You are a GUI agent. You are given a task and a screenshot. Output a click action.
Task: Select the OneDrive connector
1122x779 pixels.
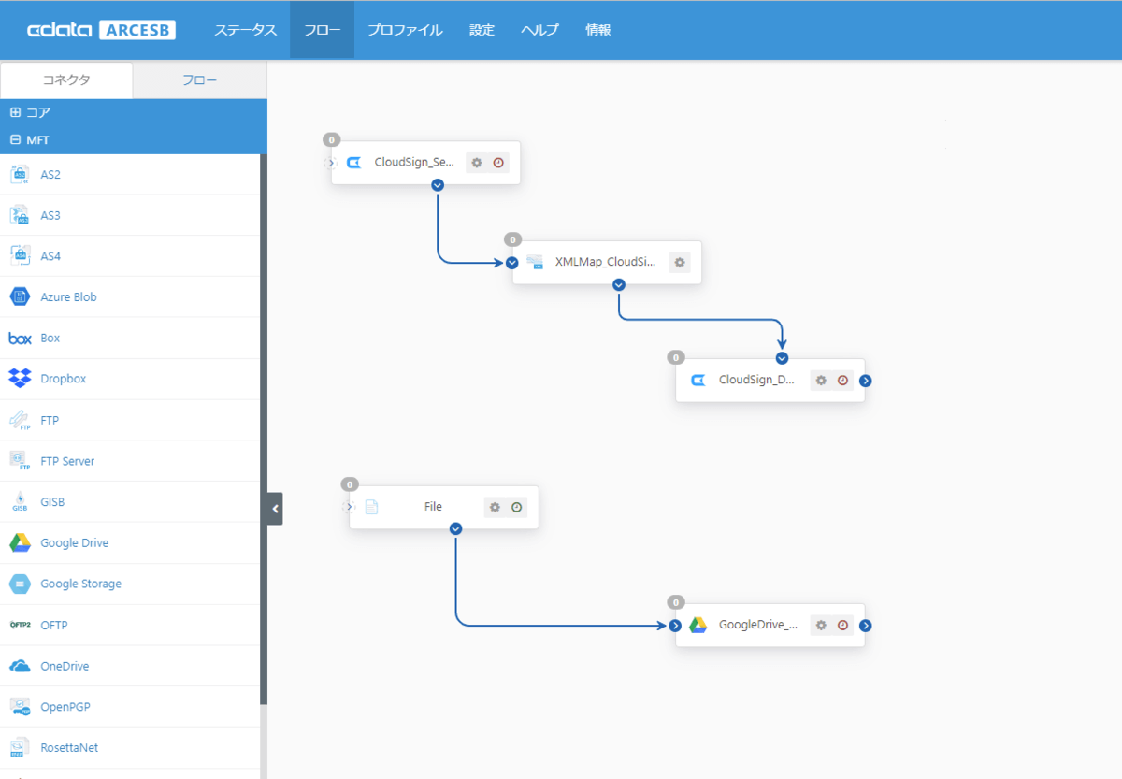click(67, 665)
